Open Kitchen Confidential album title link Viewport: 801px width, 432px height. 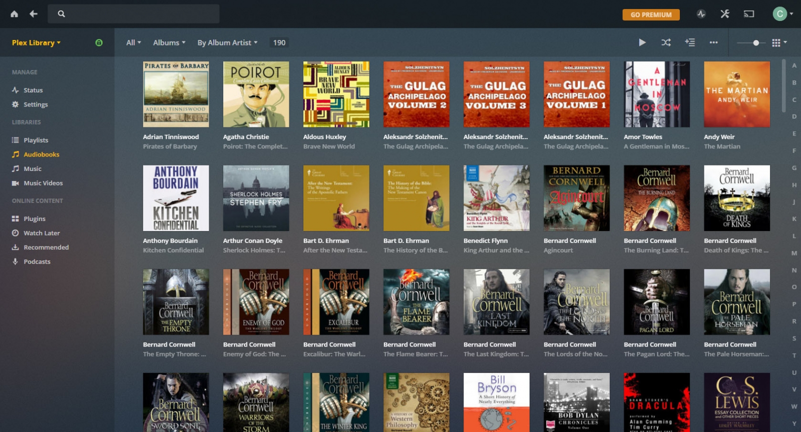coord(173,250)
